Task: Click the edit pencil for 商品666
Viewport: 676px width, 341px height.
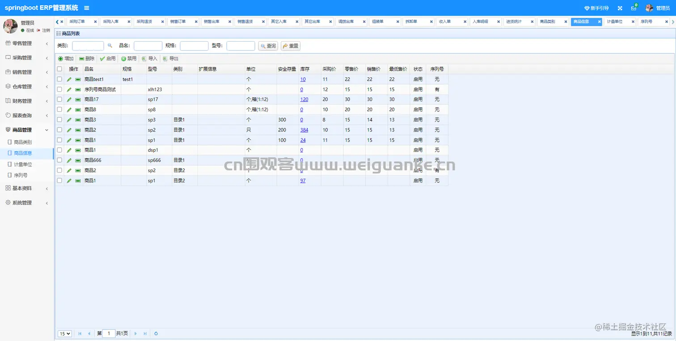Action: [69, 160]
